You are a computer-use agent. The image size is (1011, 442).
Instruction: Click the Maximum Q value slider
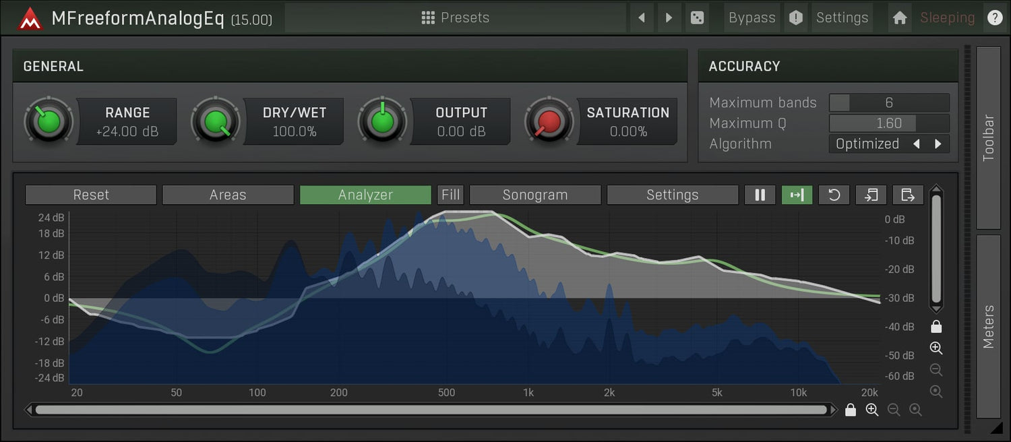click(x=889, y=123)
